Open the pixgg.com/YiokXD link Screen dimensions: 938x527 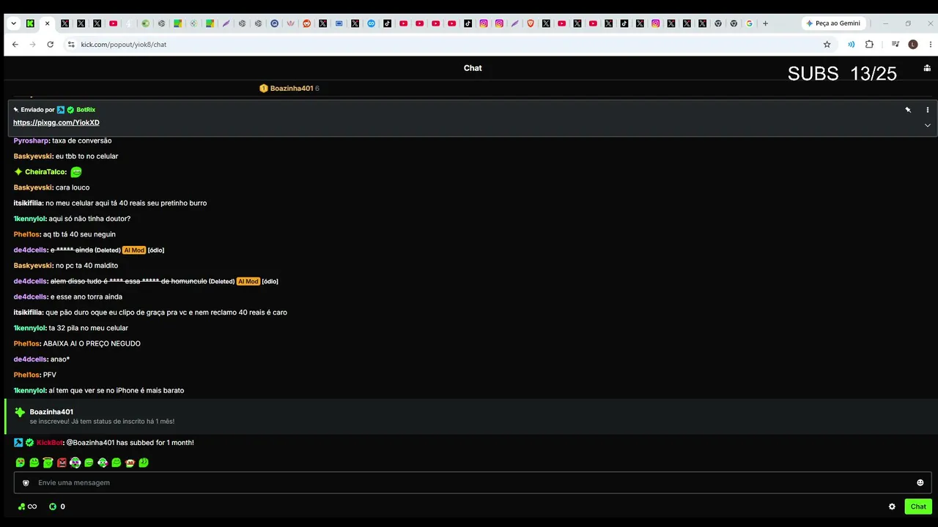[56, 123]
